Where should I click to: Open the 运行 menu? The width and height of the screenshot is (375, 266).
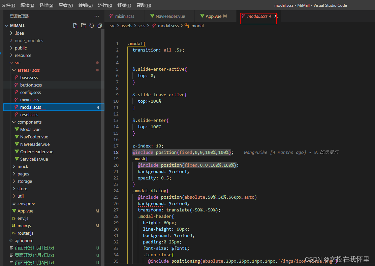104,5
